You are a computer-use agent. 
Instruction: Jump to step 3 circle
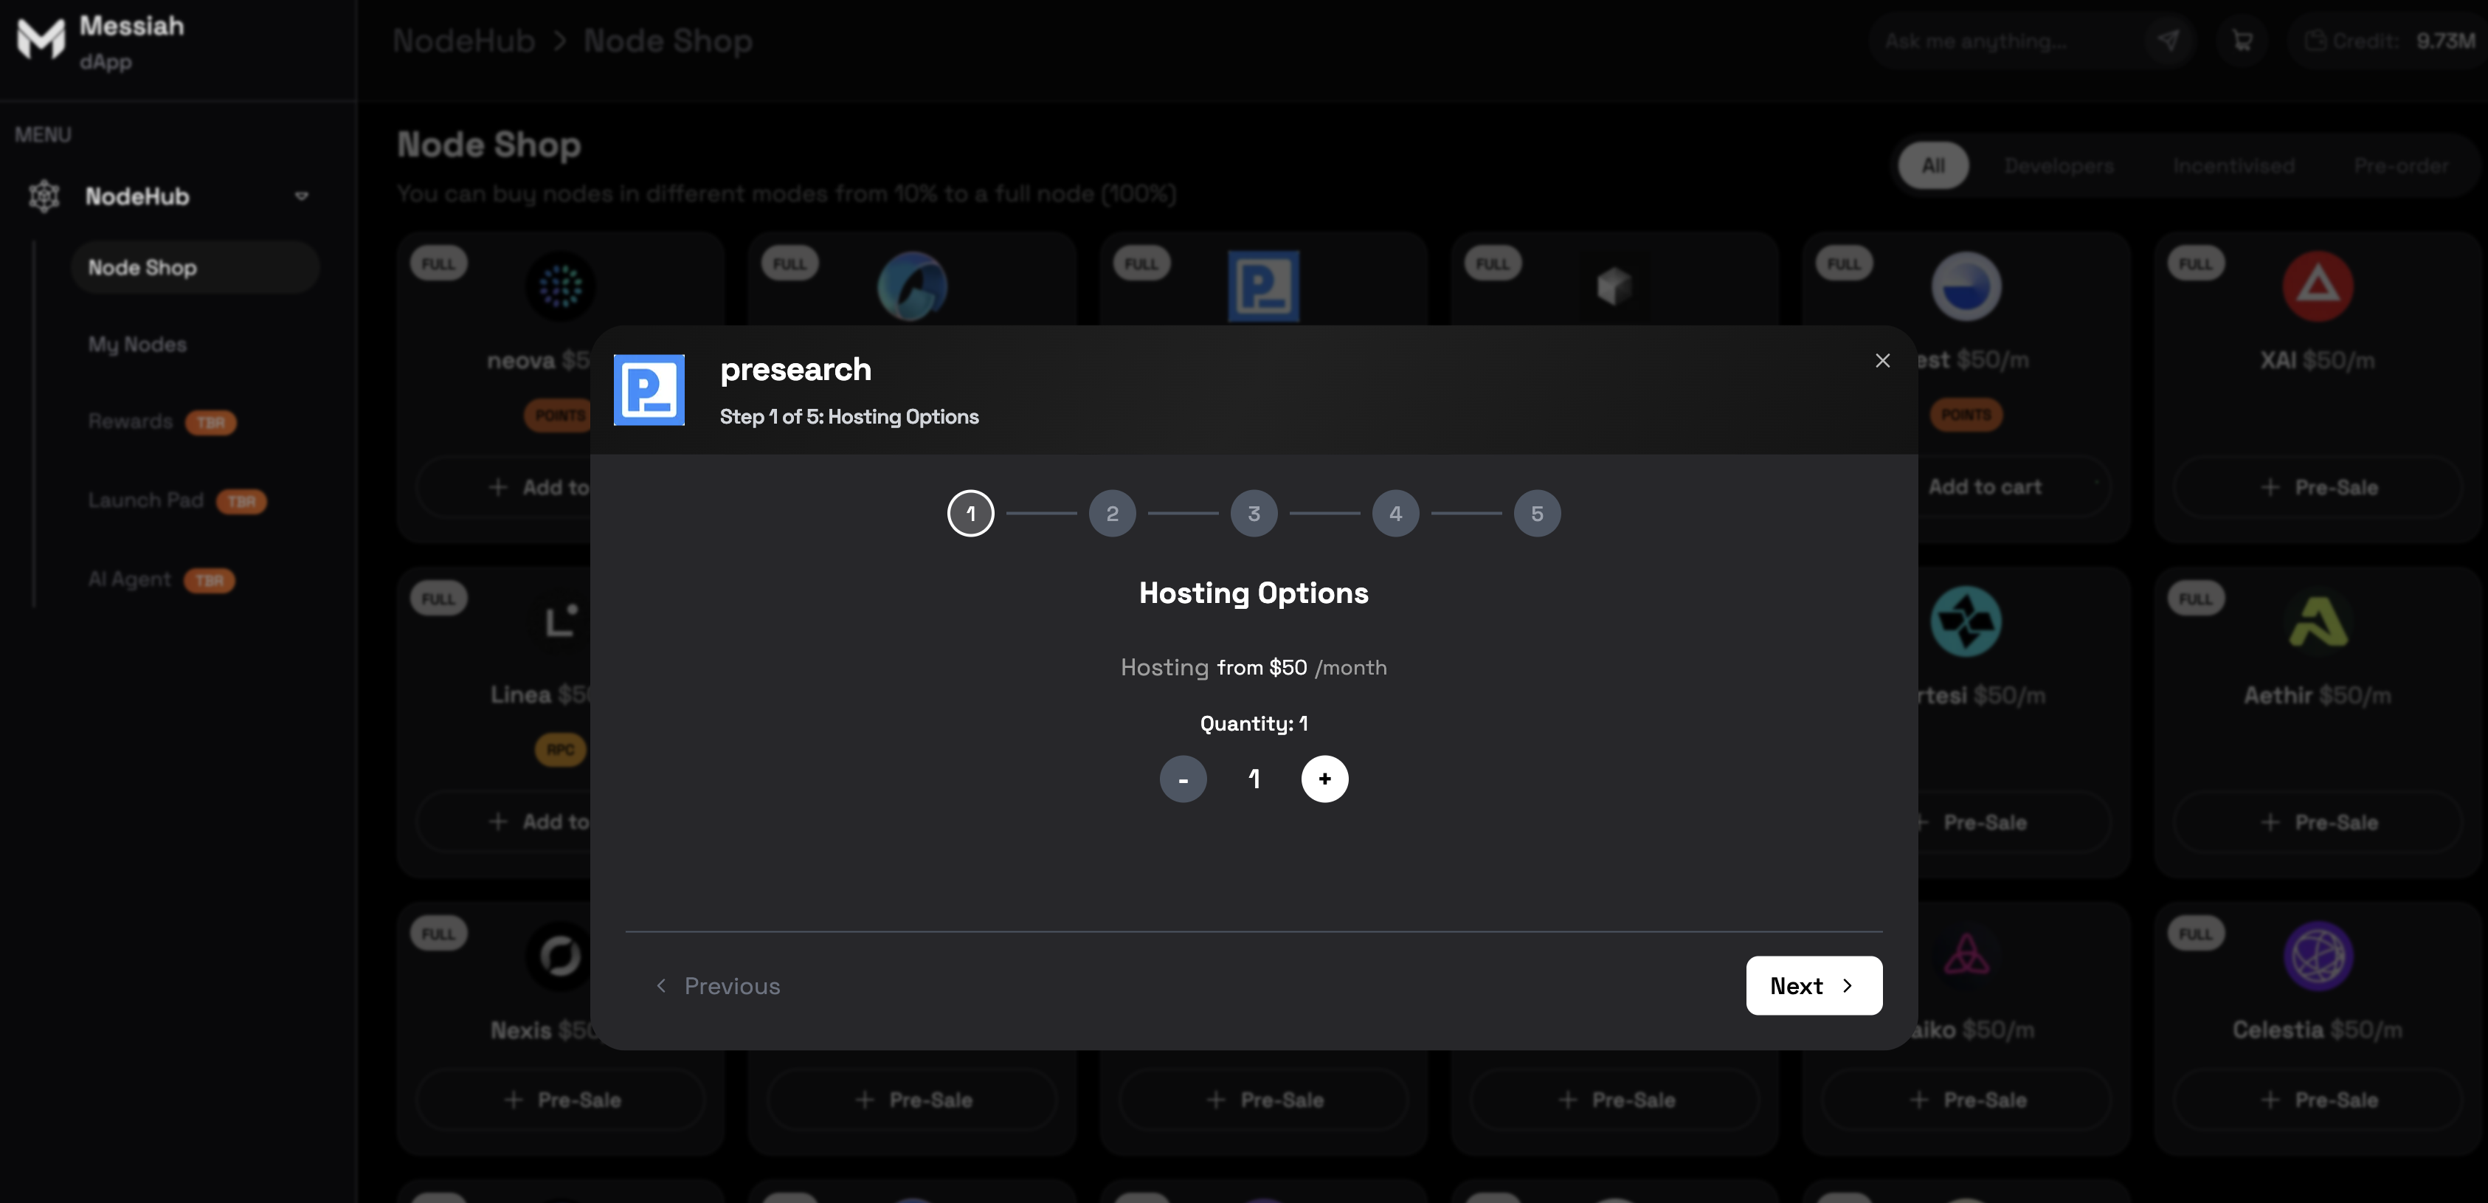click(1254, 513)
